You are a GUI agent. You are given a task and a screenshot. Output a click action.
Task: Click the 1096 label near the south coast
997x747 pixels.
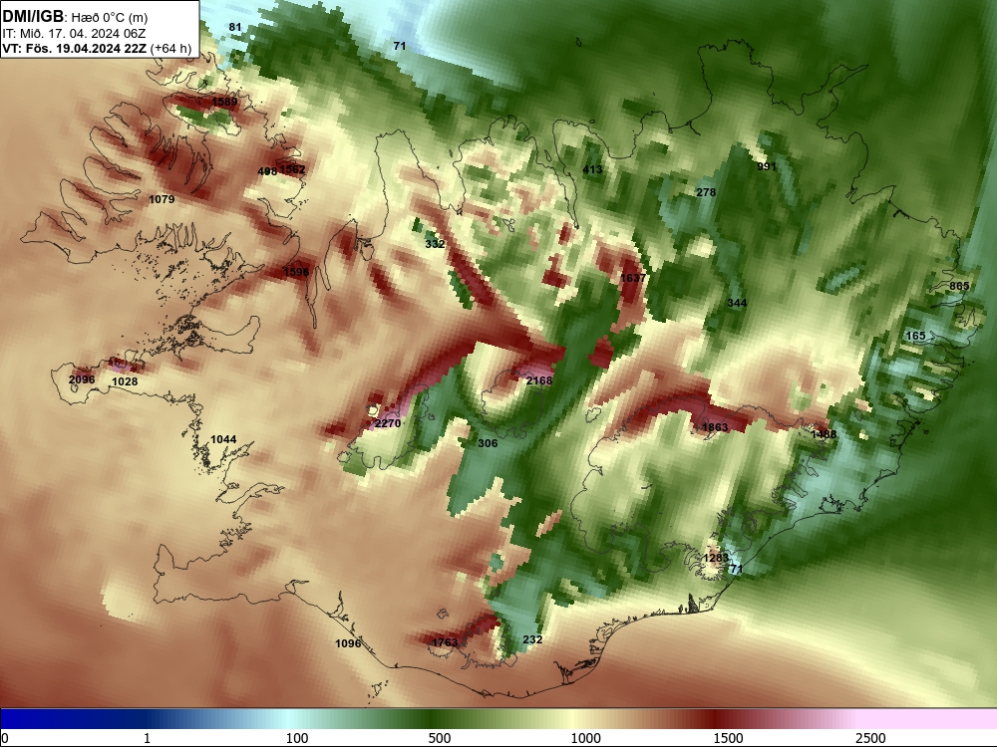pyautogui.click(x=348, y=643)
